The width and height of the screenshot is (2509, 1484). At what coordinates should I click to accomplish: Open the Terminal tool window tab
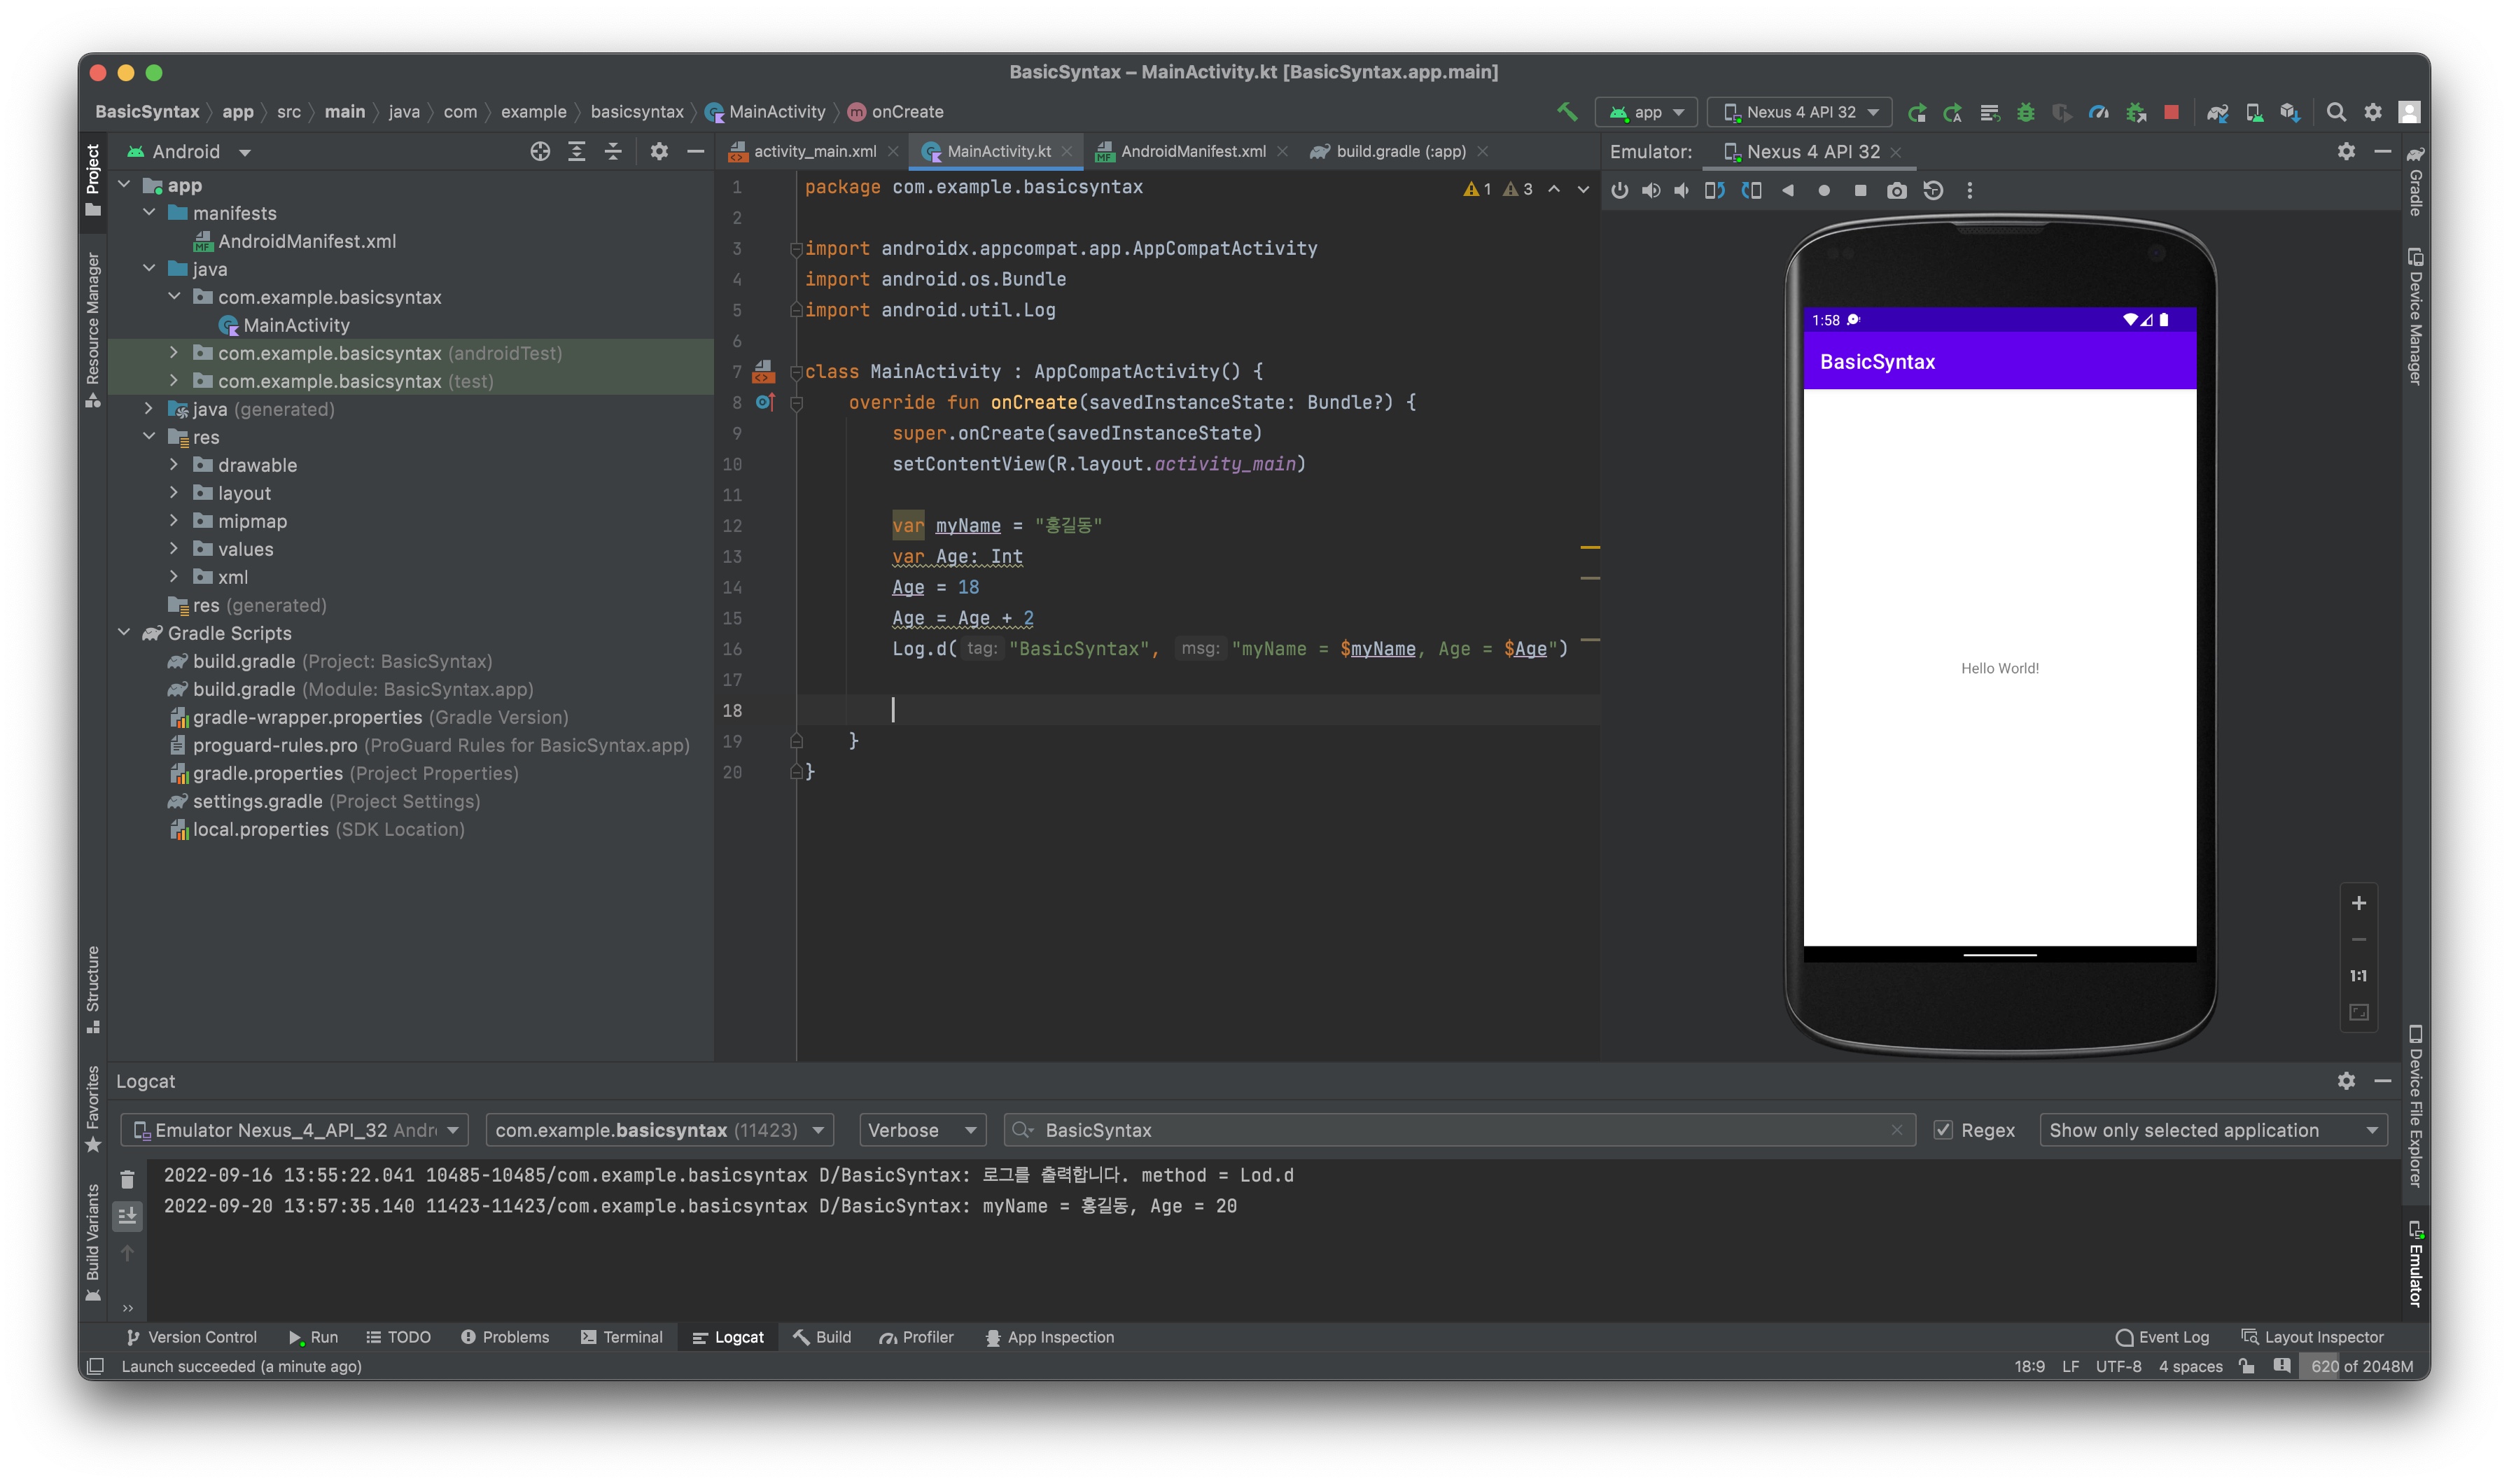tap(622, 1337)
